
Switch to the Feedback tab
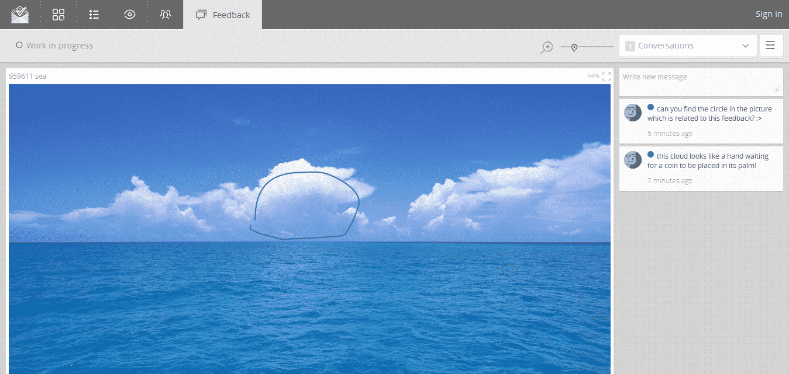point(223,15)
